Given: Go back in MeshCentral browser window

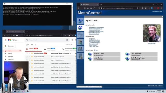Looking at the screenshot, I should (x=79, y=8).
